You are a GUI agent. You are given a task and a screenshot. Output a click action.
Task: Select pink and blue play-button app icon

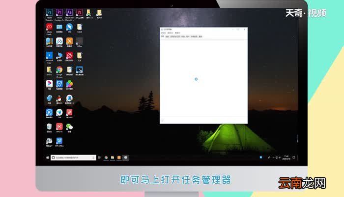pos(49,84)
